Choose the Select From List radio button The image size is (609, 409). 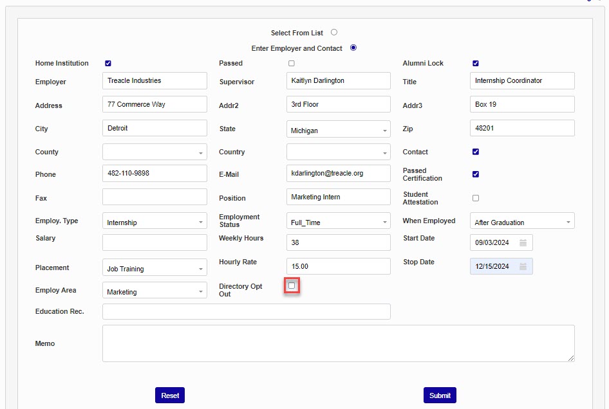[x=334, y=32]
